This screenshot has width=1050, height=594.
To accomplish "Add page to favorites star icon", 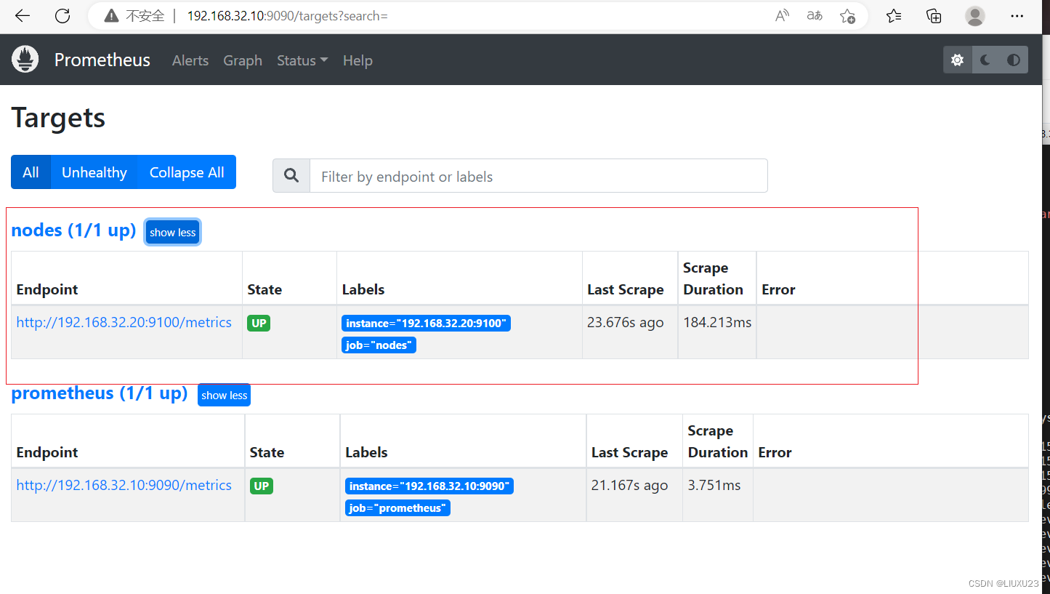I will point(847,16).
